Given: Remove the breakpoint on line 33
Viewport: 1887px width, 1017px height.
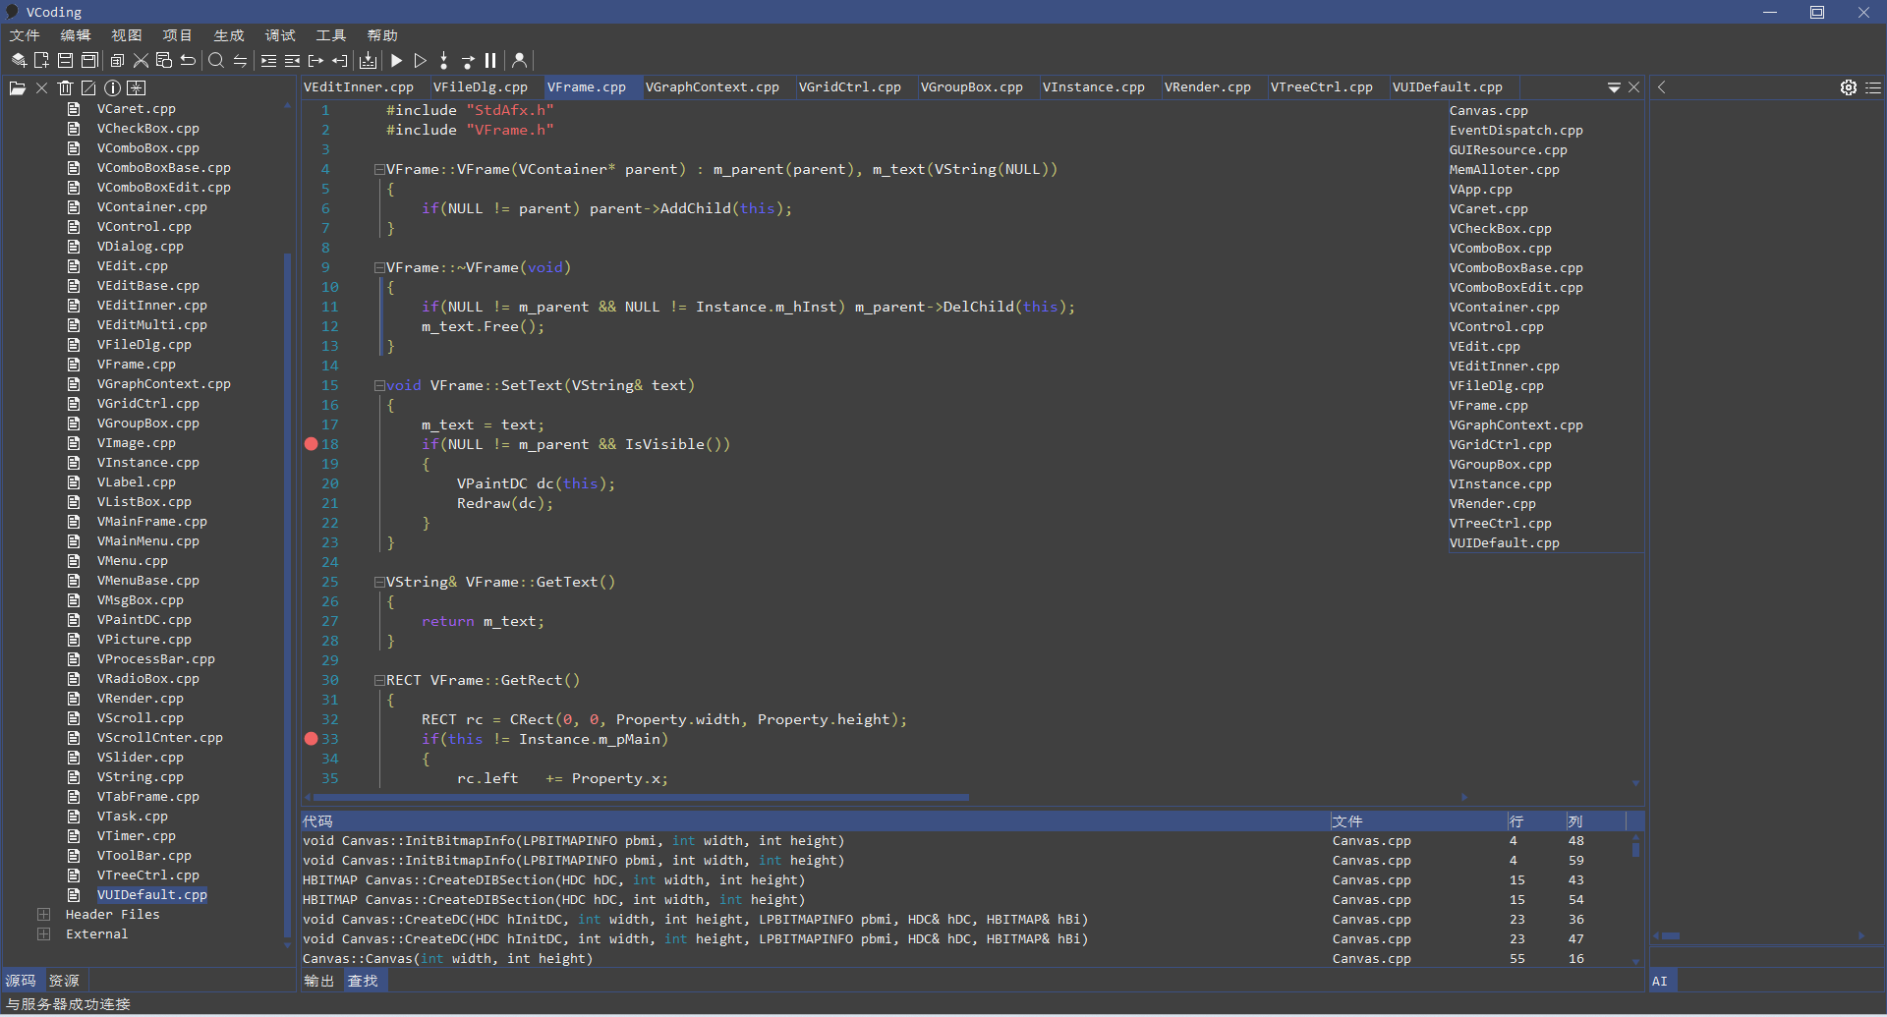Looking at the screenshot, I should pyautogui.click(x=312, y=739).
